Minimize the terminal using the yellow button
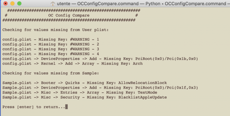Screen dimensions: 230x116 pos(12,4)
